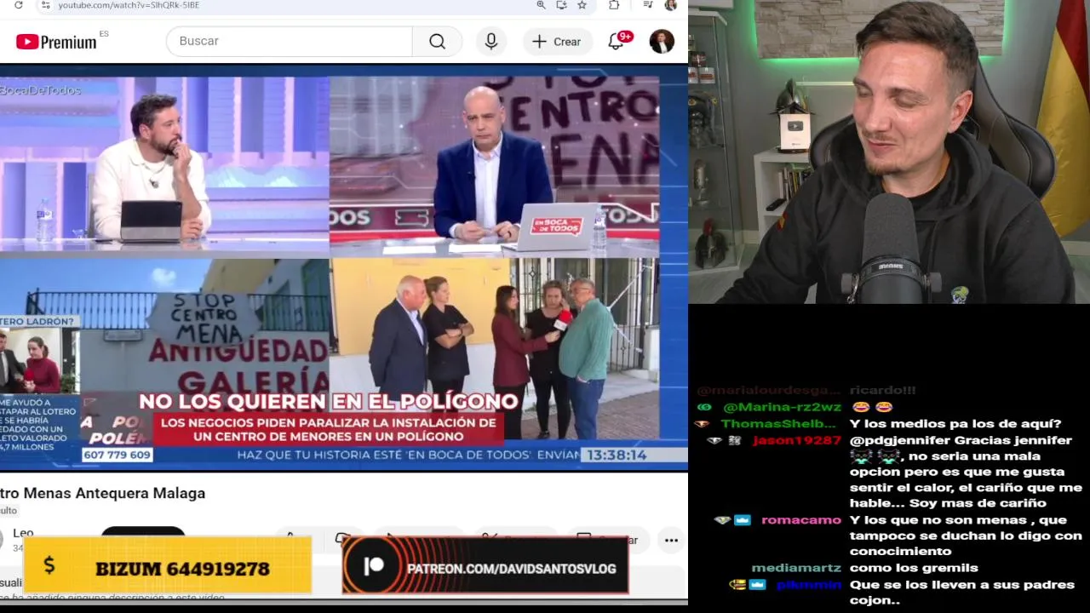Select chat user mediamartz
This screenshot has height=613, width=1090.
tap(796, 568)
